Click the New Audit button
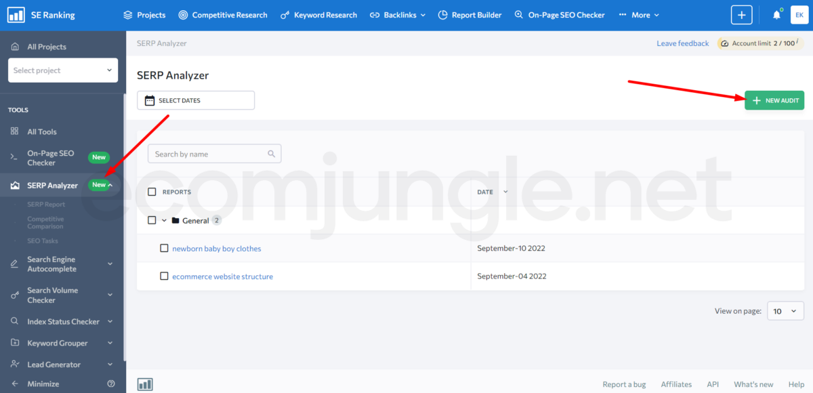Image resolution: width=813 pixels, height=393 pixels. [774, 100]
